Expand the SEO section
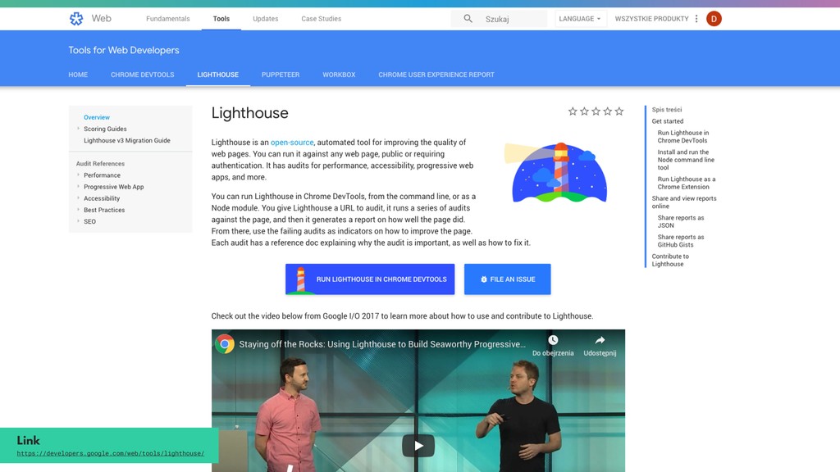This screenshot has height=472, width=840. click(78, 221)
